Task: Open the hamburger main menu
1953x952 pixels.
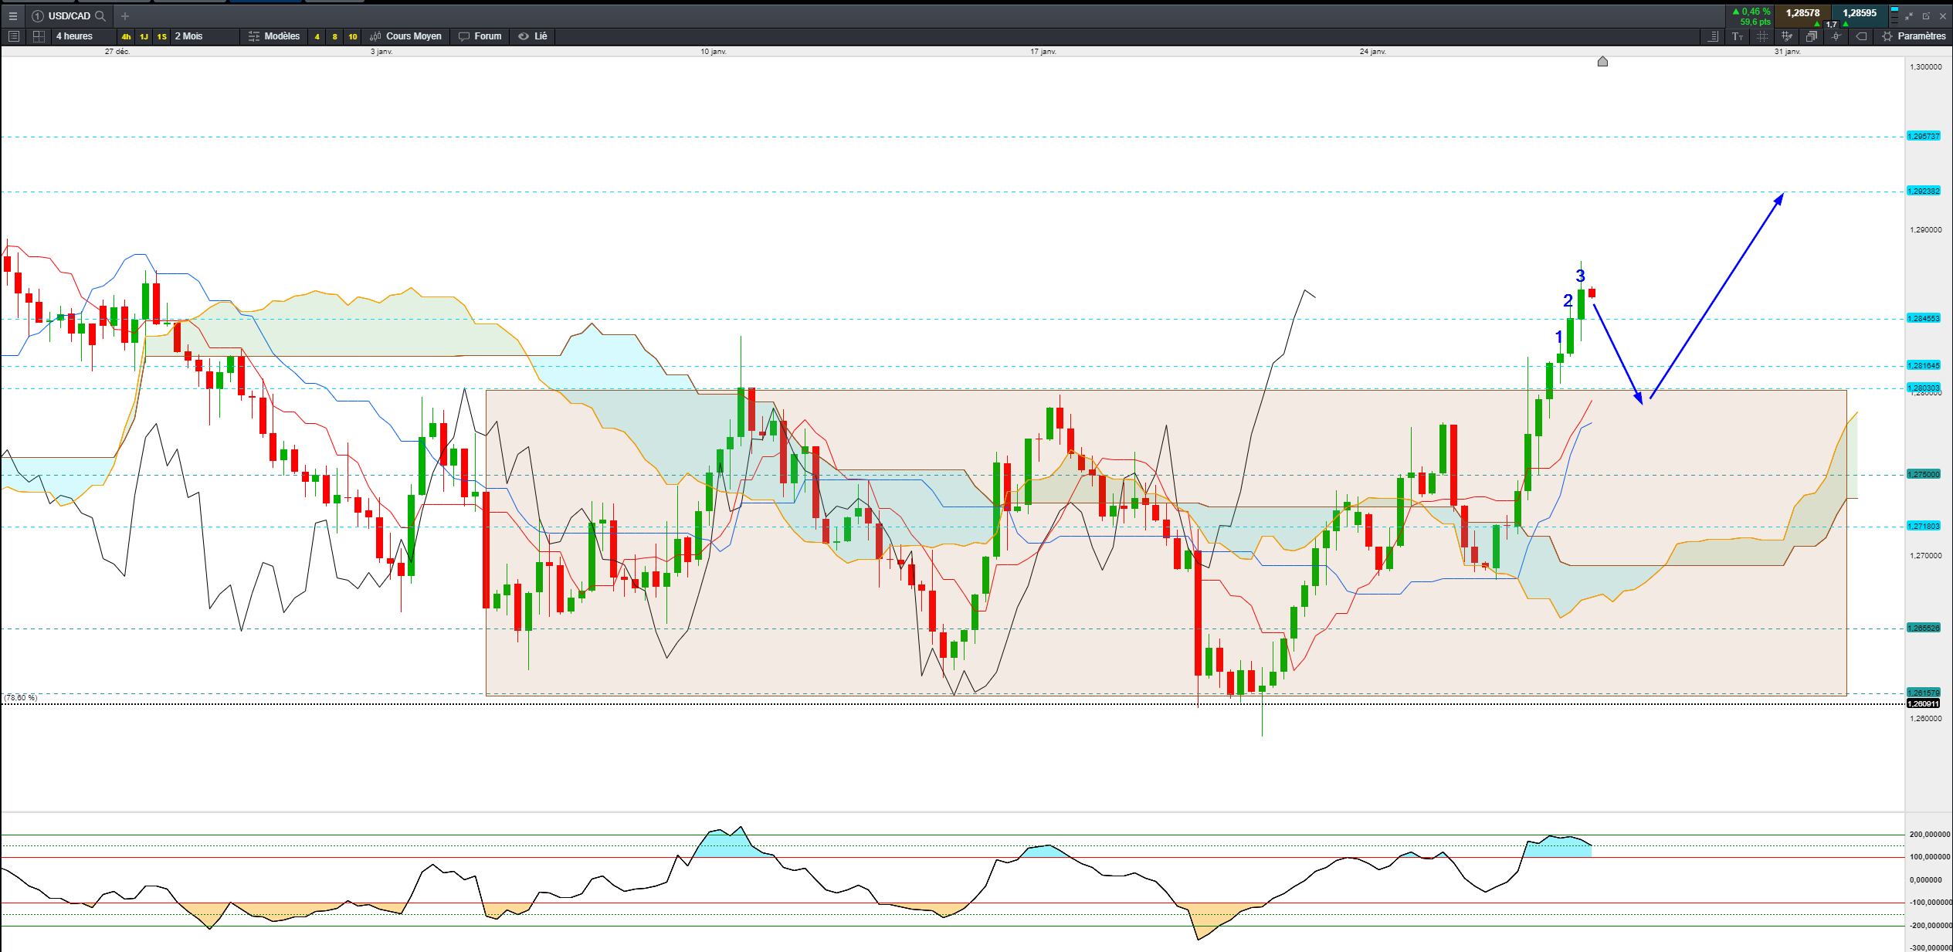Action: point(12,15)
